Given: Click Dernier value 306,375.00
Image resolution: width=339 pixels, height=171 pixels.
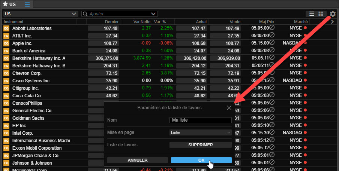Looking at the screenshot, I should coord(103,58).
